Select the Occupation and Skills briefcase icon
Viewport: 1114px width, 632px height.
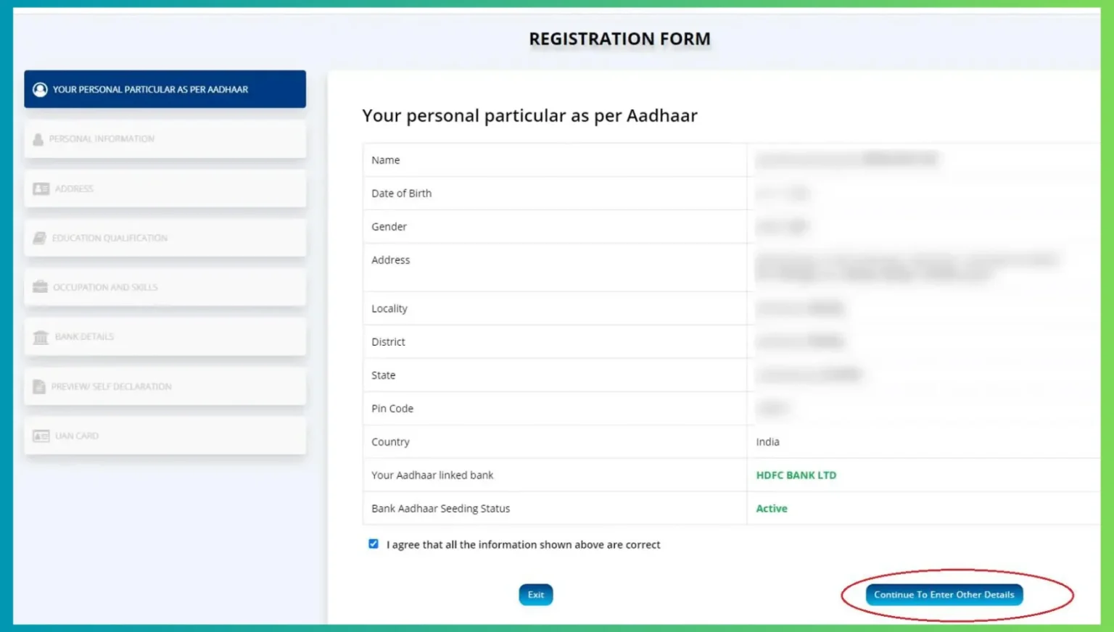point(39,287)
